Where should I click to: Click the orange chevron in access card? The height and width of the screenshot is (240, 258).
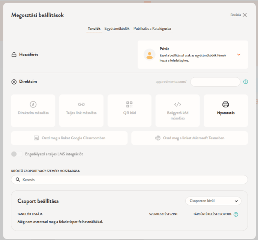point(238,55)
